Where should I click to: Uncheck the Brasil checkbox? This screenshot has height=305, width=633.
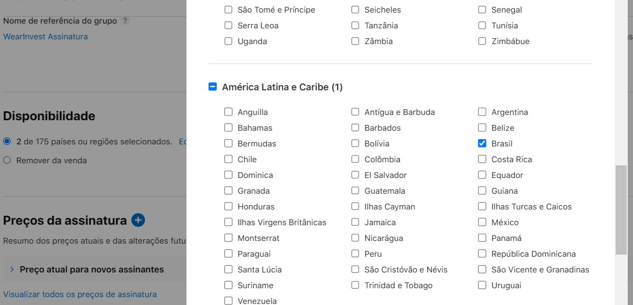[x=482, y=143]
